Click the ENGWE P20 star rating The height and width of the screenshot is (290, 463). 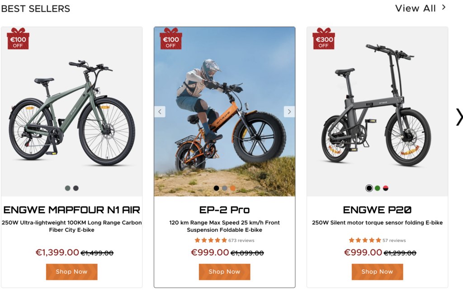coord(365,240)
